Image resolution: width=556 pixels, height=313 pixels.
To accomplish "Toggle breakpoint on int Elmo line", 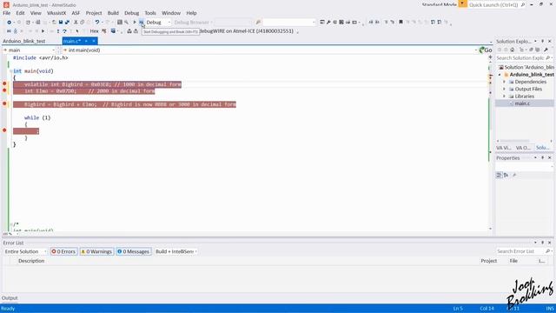I will (x=4, y=90).
